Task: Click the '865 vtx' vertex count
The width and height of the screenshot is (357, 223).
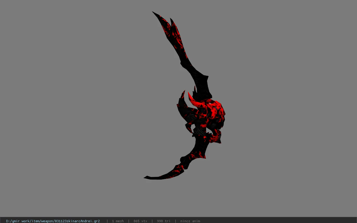Action: tap(140, 221)
